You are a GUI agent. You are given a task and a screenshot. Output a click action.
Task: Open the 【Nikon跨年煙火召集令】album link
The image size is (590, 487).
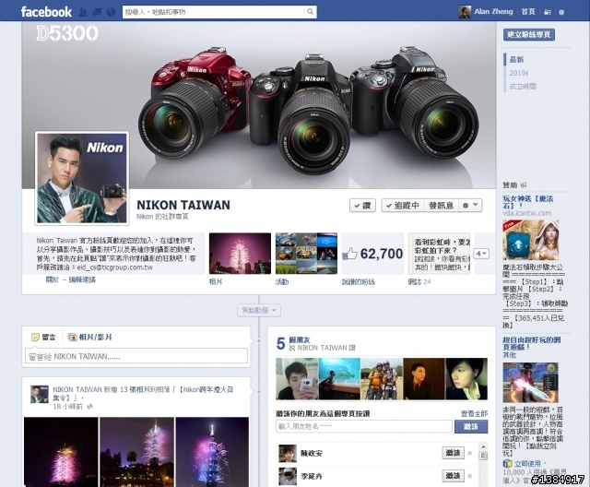pos(143,393)
